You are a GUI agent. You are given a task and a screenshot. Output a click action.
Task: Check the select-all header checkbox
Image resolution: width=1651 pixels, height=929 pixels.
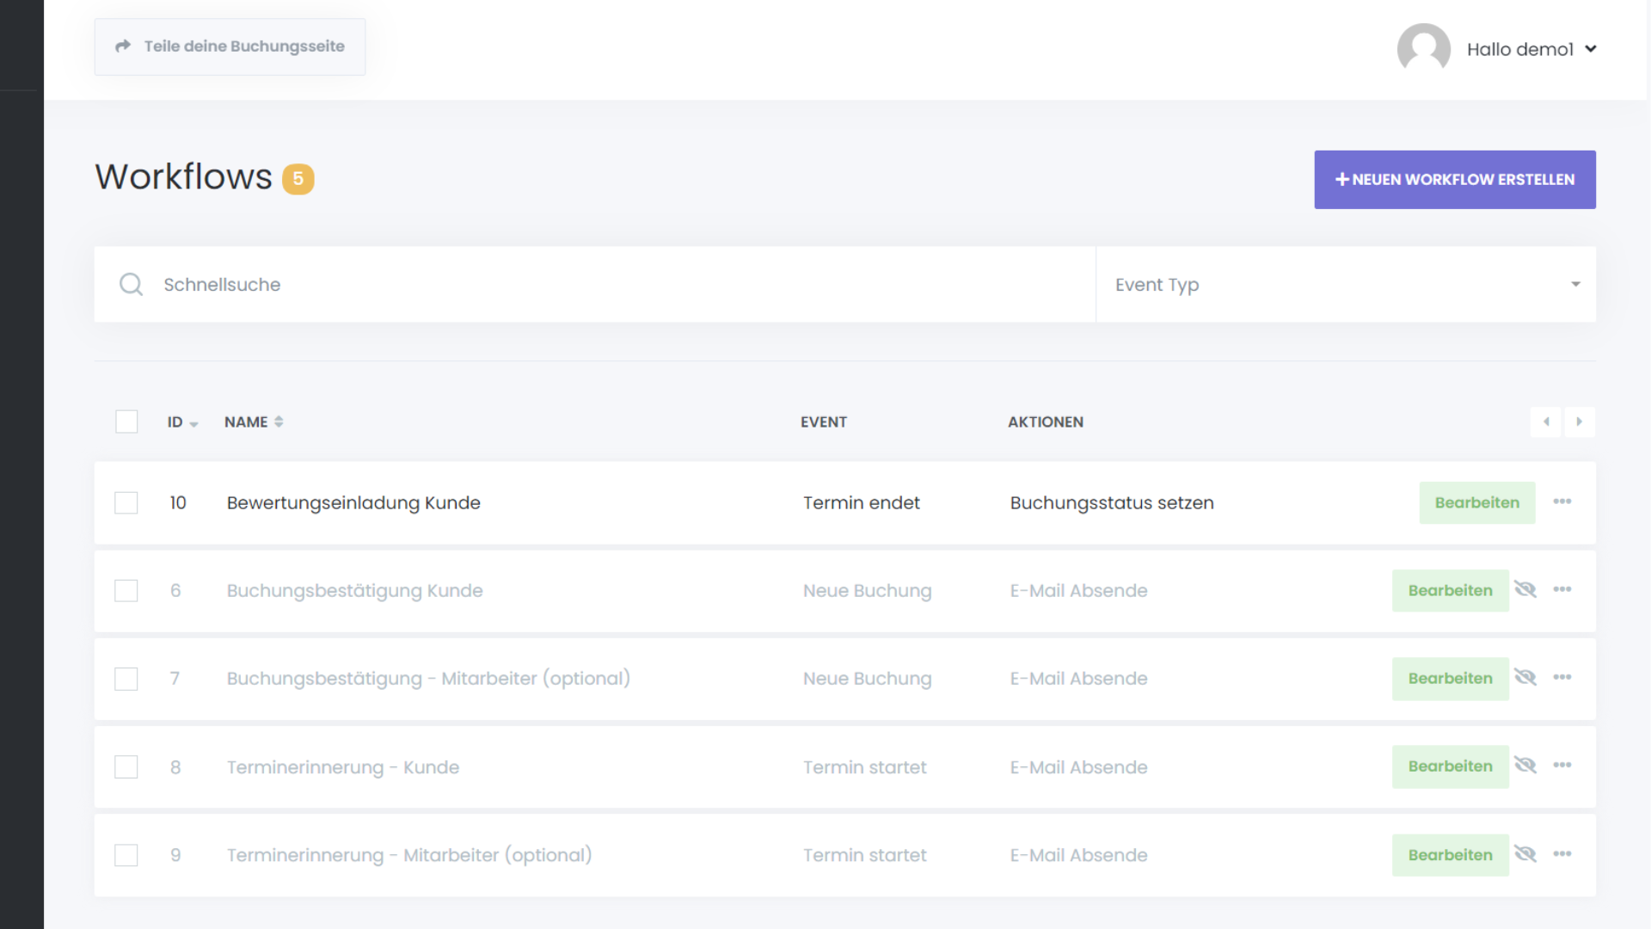click(x=126, y=421)
